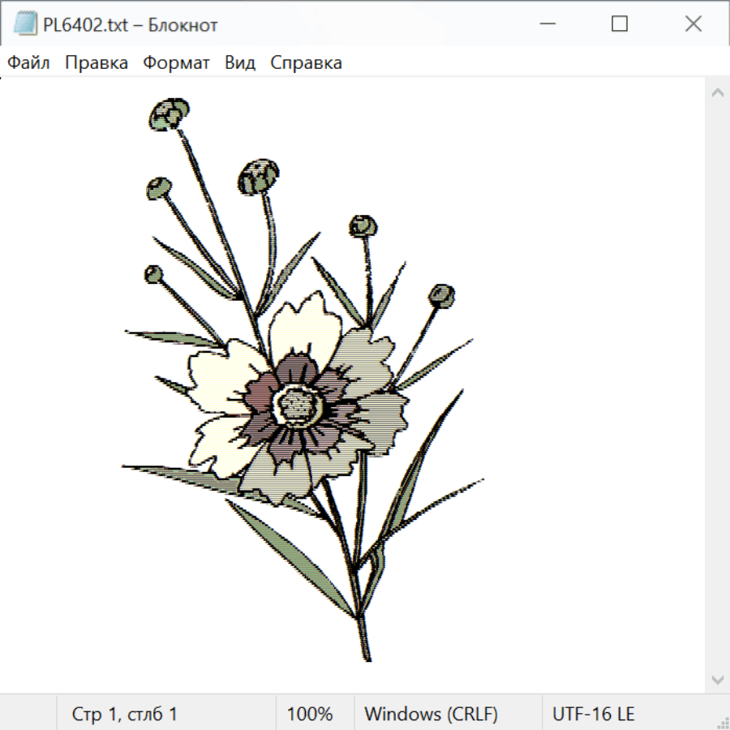Click the topmost flower bud in the drawing
The width and height of the screenshot is (730, 730).
click(170, 114)
